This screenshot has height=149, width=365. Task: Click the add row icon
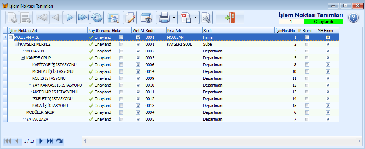click(x=25, y=18)
